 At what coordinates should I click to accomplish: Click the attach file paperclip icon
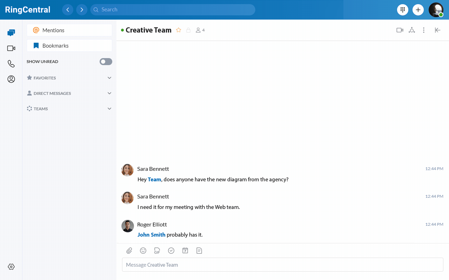[129, 251]
